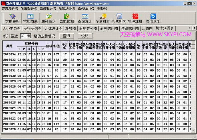197x140 pixels.
Task: Open 华彩推荐 recommendations
Action: (103, 18)
